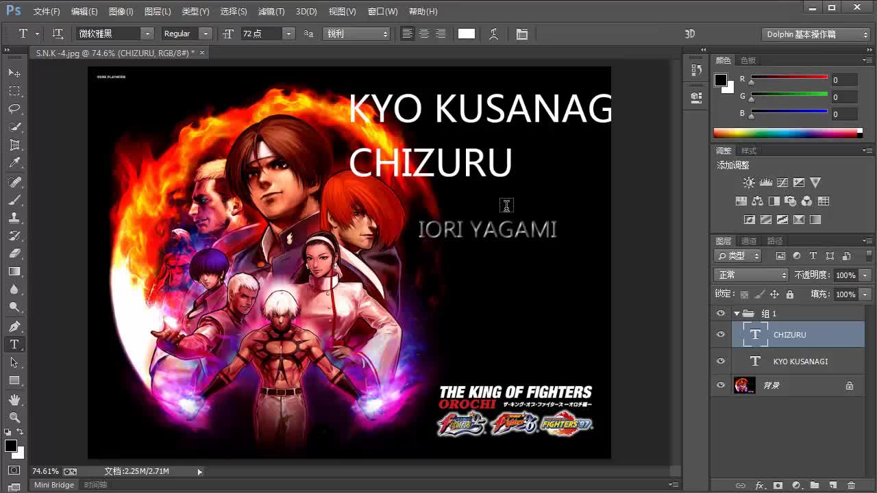
Task: Click the text color swatch
Action: [x=467, y=33]
